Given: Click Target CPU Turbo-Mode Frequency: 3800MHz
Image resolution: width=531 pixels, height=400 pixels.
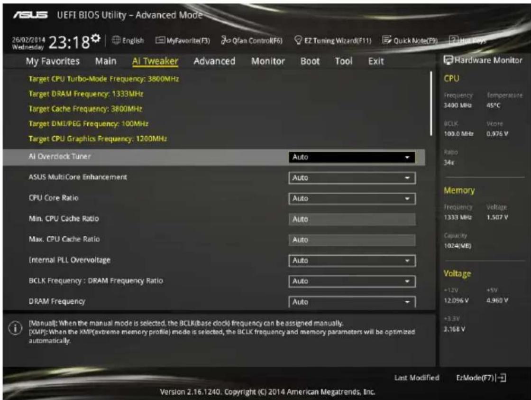Looking at the screenshot, I should pos(104,79).
